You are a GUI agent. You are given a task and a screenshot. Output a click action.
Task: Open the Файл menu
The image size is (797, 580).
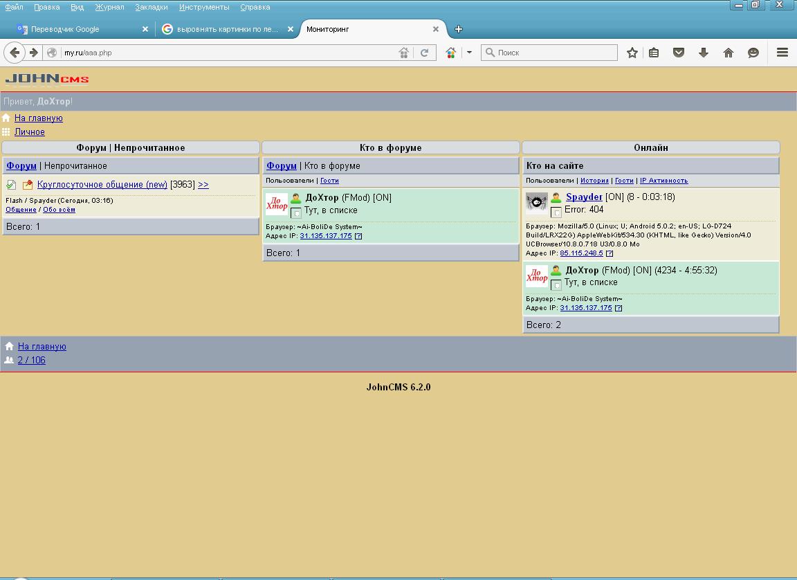pyautogui.click(x=14, y=7)
